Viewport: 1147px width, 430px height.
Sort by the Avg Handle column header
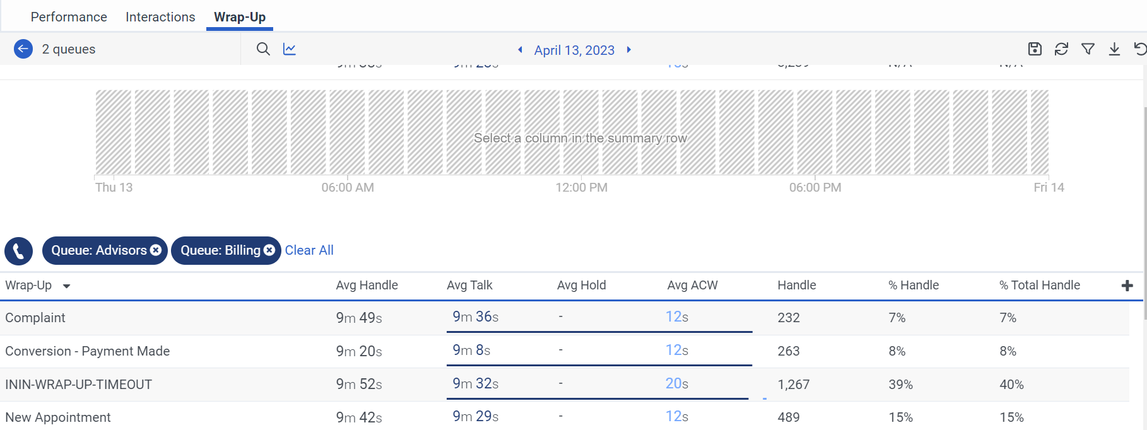coord(367,285)
